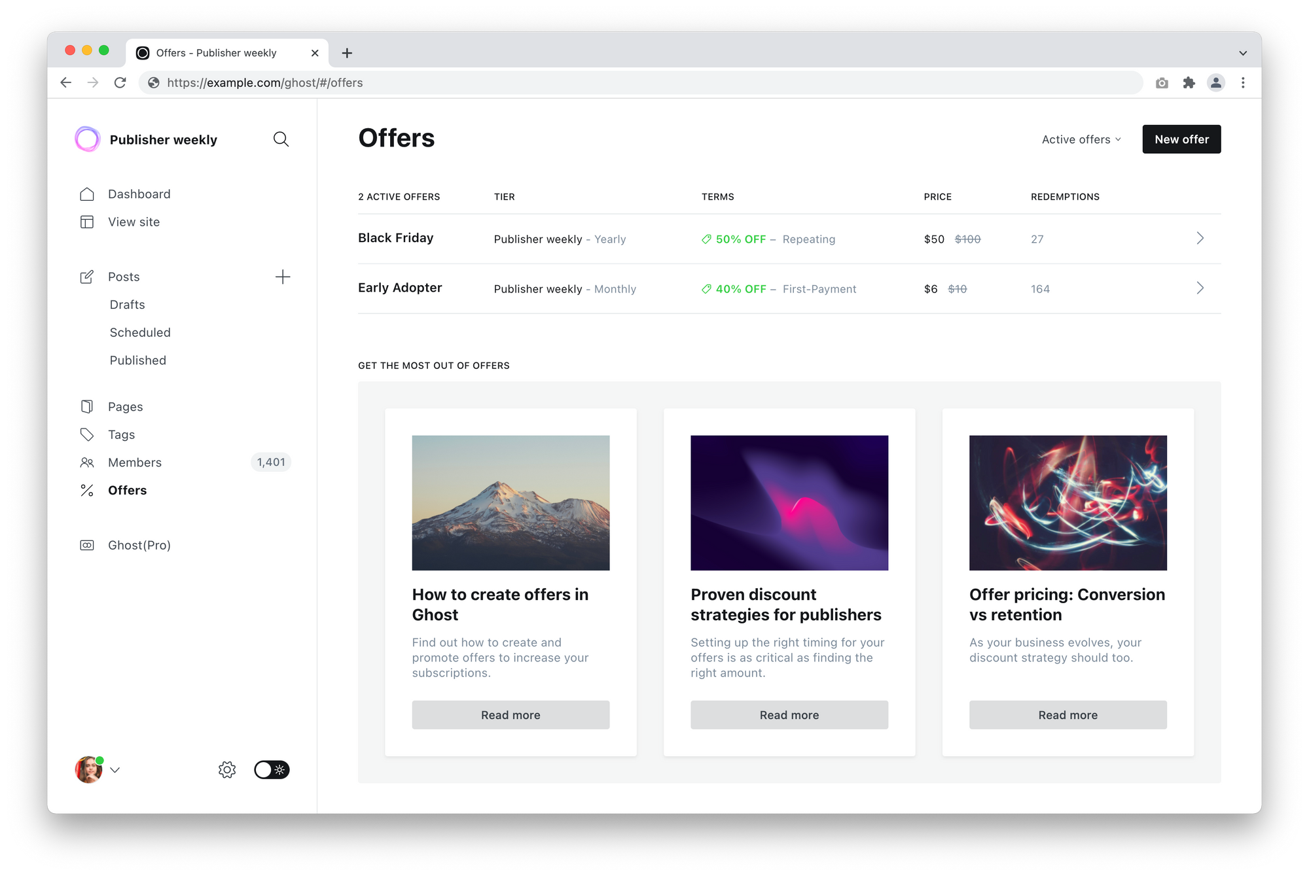This screenshot has width=1309, height=876.
Task: Open the Active offers filter dropdown
Action: [1081, 139]
